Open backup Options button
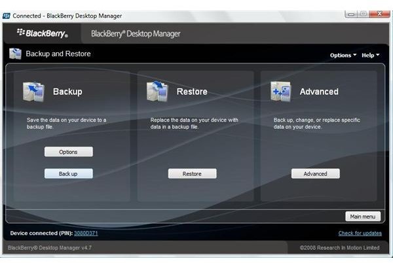This screenshot has height=263, width=393. pos(68,152)
